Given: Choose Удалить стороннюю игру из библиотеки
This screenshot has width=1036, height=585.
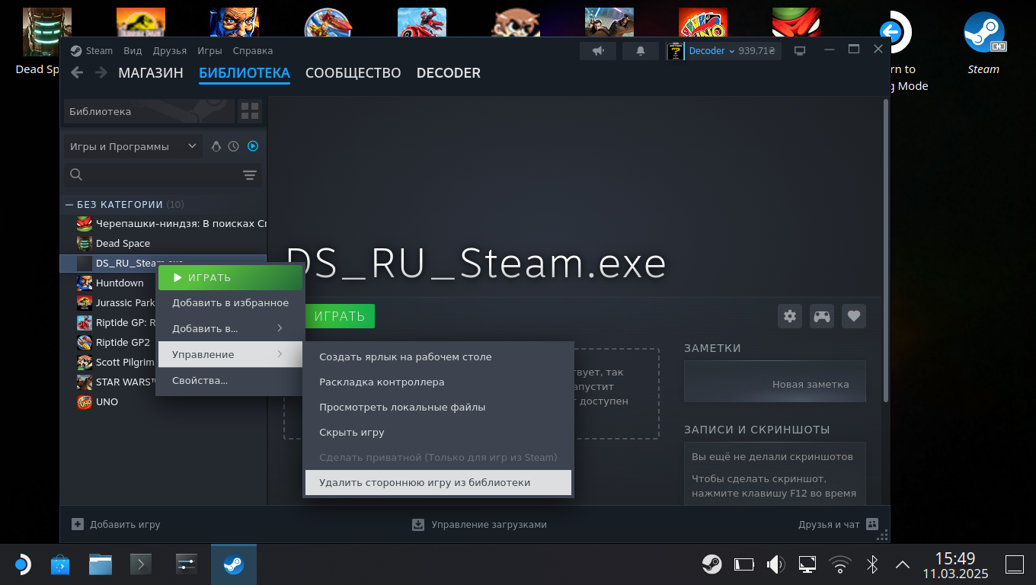Looking at the screenshot, I should 438,482.
